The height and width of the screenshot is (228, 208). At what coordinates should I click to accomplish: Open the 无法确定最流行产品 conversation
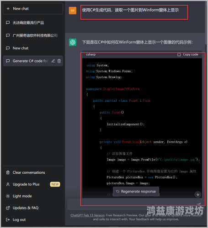(x=33, y=23)
